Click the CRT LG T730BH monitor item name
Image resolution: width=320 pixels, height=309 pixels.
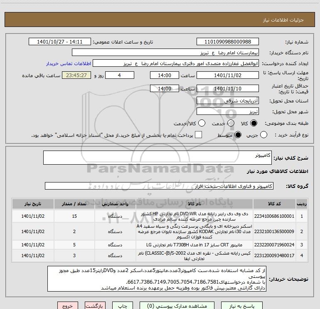click(x=194, y=245)
